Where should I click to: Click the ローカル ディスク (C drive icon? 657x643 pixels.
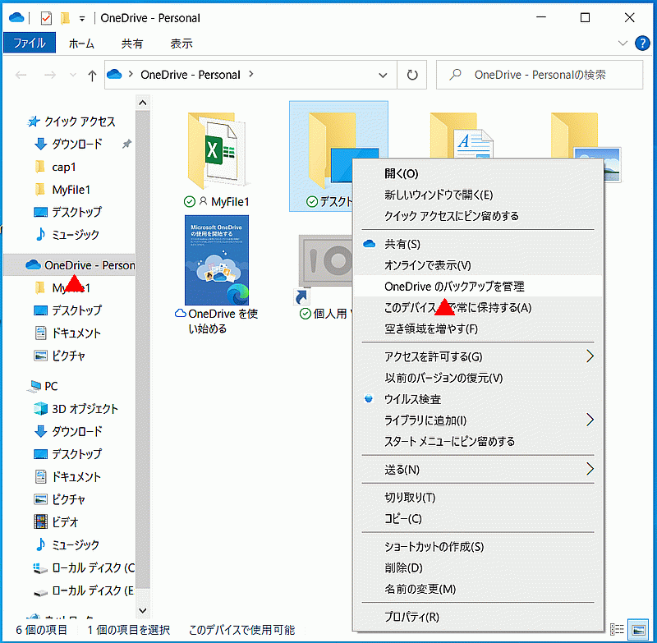click(40, 568)
